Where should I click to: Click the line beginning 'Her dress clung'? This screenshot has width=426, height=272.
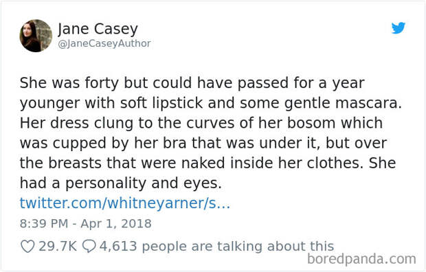tap(201, 124)
